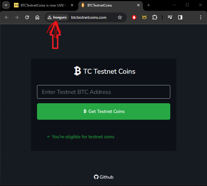Open the media control playlist icon
The height and width of the screenshot is (186, 207).
point(170,17)
